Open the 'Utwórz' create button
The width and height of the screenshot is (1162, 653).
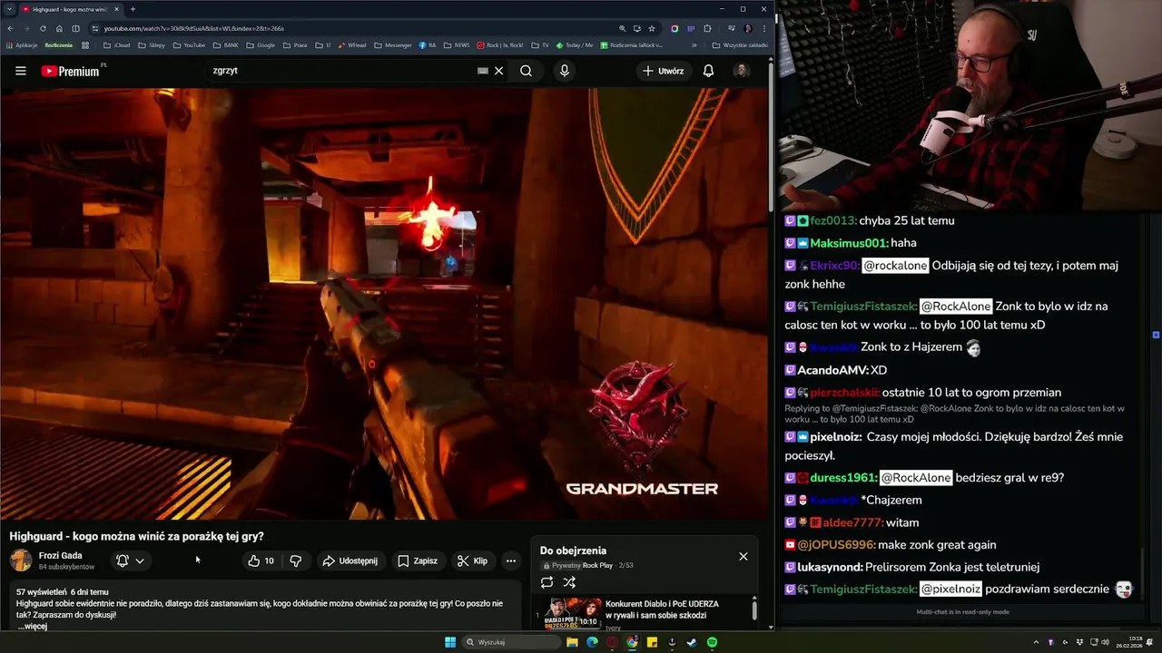click(x=664, y=71)
